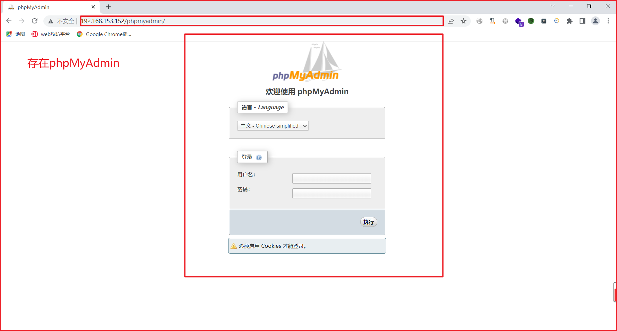Click the browser back arrow
The width and height of the screenshot is (617, 331).
click(x=9, y=21)
